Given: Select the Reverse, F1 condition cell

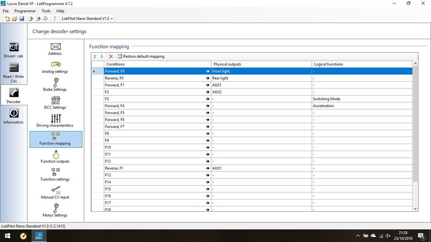Looking at the screenshot, I should click(157, 168).
